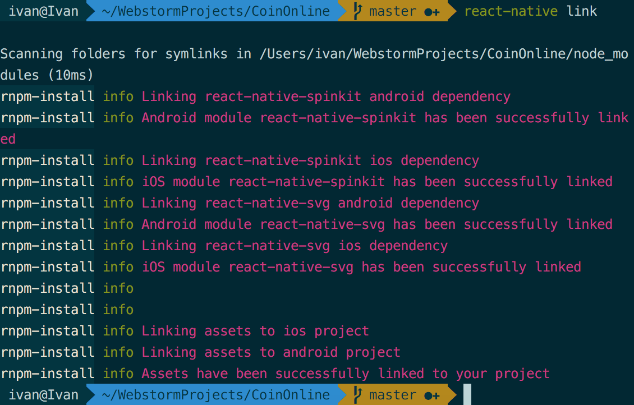The image size is (634, 405).
Task: Click 'Linking assets to android project' line
Action: click(271, 352)
